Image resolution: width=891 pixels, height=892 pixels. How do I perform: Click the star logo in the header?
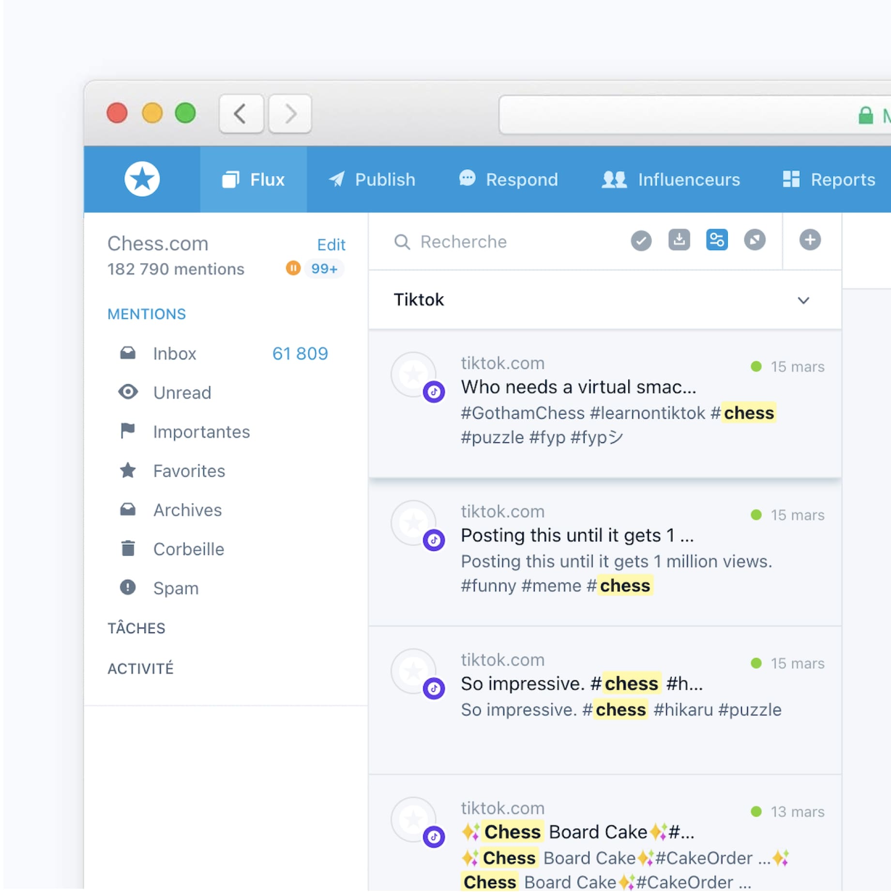(x=142, y=179)
